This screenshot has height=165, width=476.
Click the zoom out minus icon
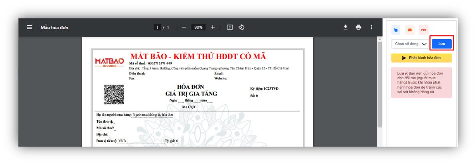pyautogui.click(x=184, y=27)
